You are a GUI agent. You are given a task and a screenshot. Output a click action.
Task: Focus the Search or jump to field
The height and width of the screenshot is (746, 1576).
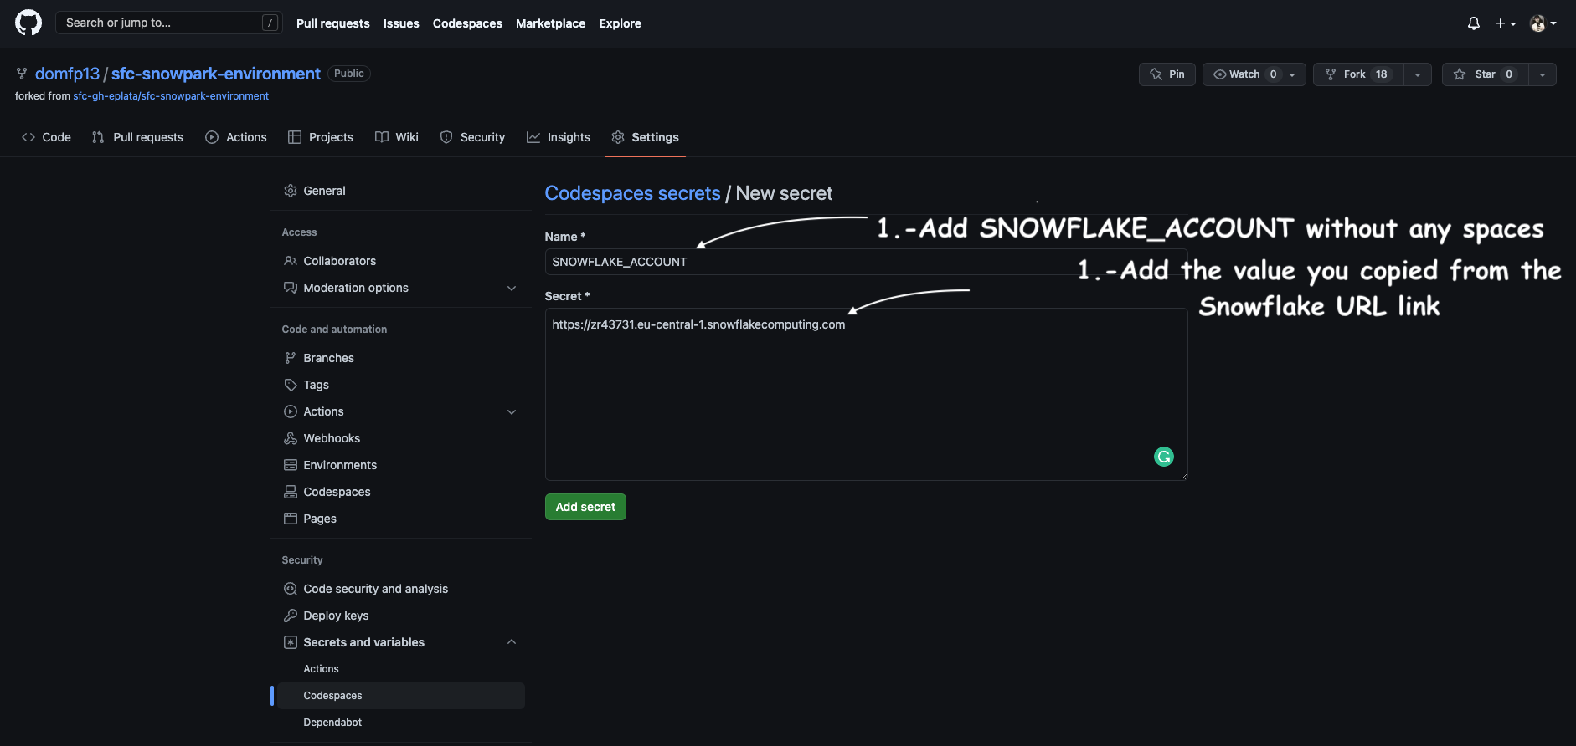(168, 23)
